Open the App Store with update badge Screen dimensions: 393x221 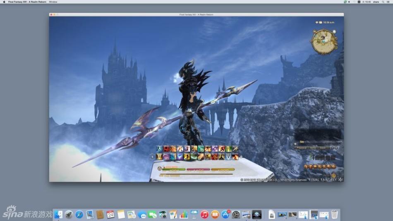(225, 214)
